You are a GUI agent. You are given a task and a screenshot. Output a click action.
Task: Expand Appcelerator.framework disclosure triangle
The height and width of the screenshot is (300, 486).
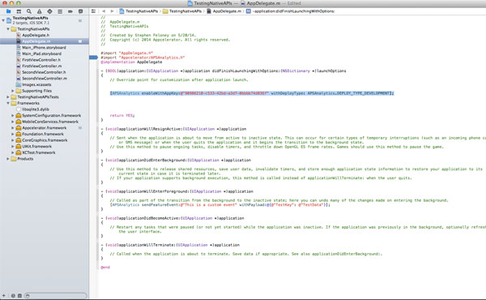tap(13, 128)
